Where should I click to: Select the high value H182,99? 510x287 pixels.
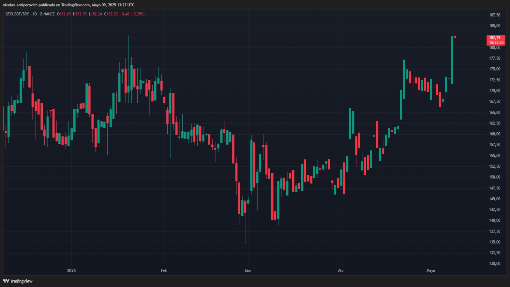coord(80,14)
